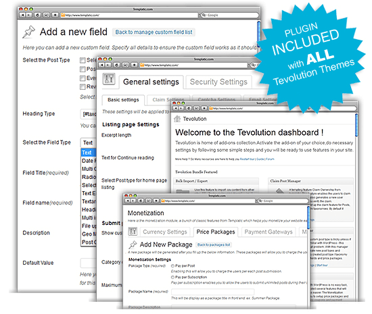Click browser forward arrow in Add a new field window
372x314 pixels.
(28, 15)
